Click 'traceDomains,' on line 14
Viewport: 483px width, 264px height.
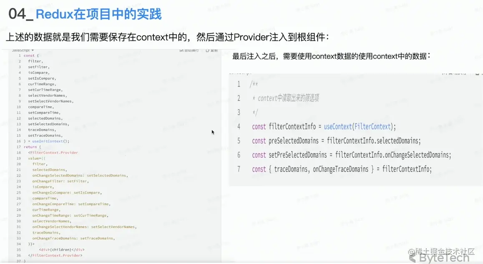[x=42, y=130]
